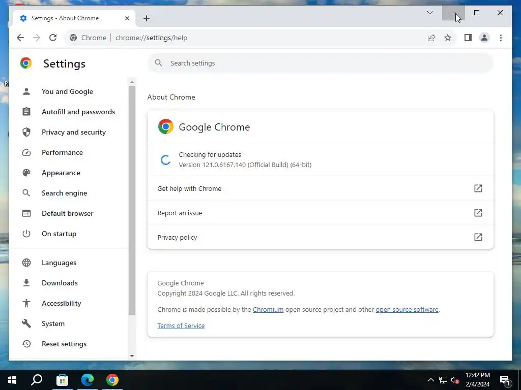This screenshot has width=521, height=390.
Task: Click Chrome icon on taskbar
Action: coord(112,380)
